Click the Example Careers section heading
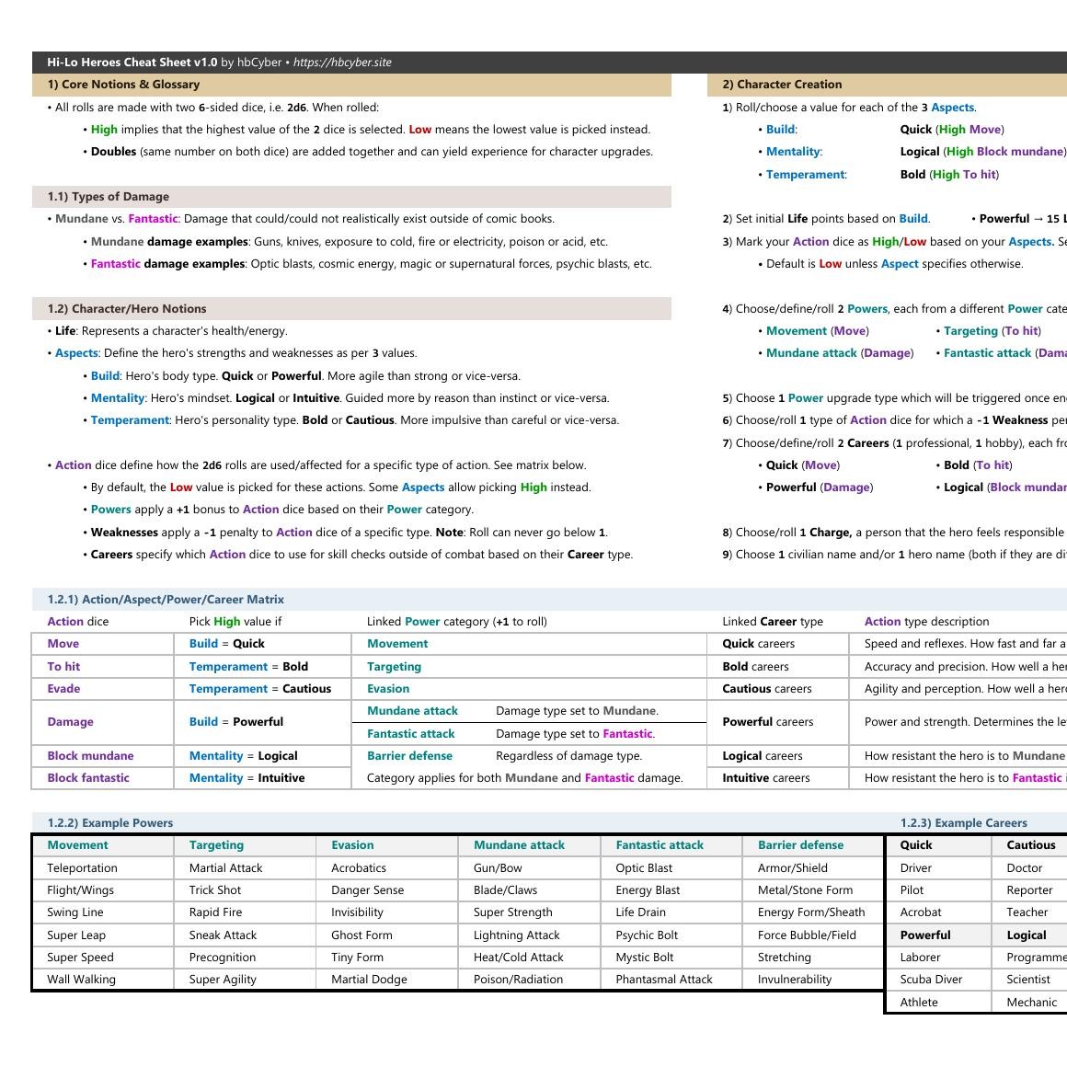This screenshot has width=1067, height=1067. (963, 823)
